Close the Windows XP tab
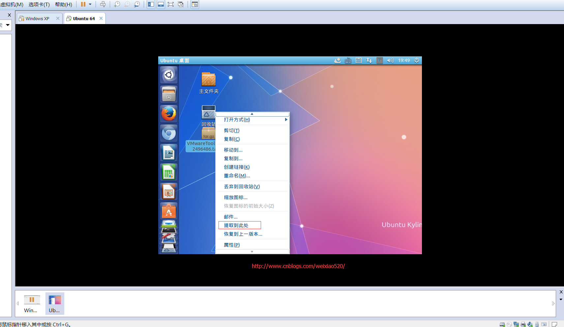The height and width of the screenshot is (327, 564). point(58,18)
